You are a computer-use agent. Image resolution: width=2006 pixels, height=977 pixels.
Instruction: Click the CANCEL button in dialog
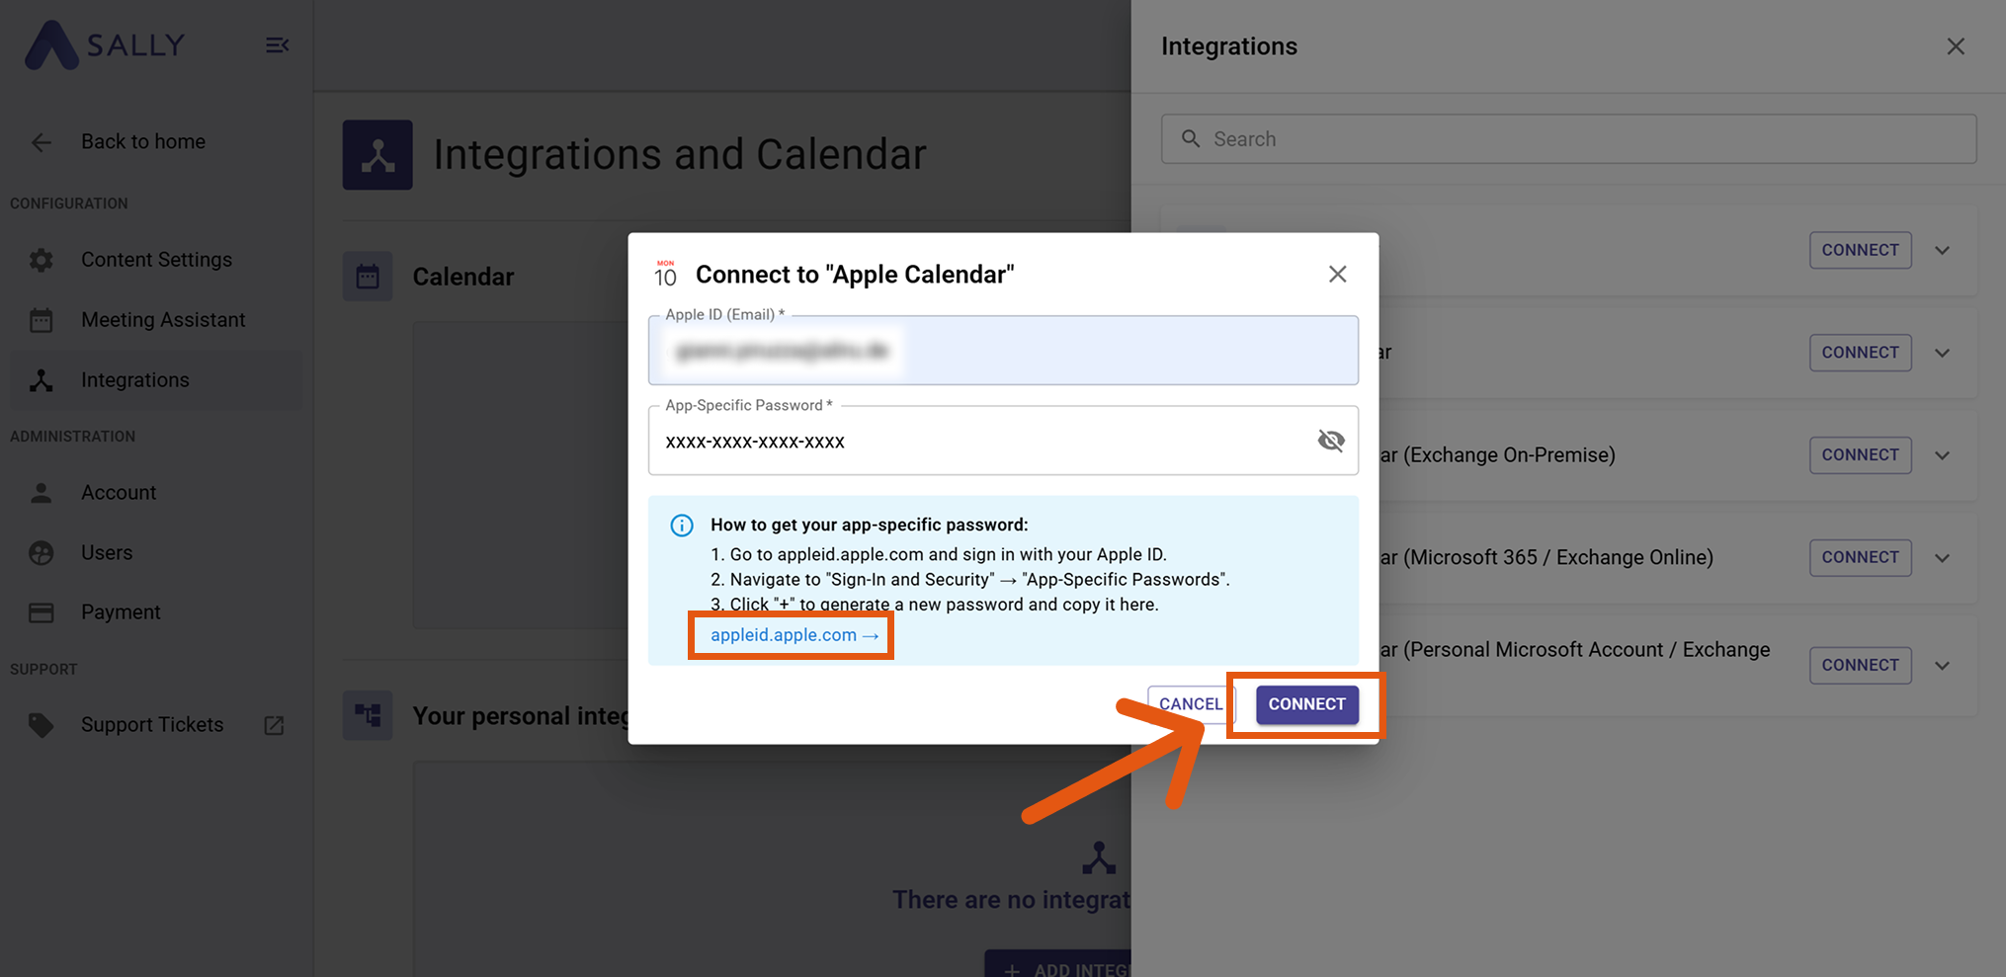pos(1190,704)
